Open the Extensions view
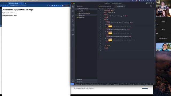The image size is (171, 96). point(73,30)
